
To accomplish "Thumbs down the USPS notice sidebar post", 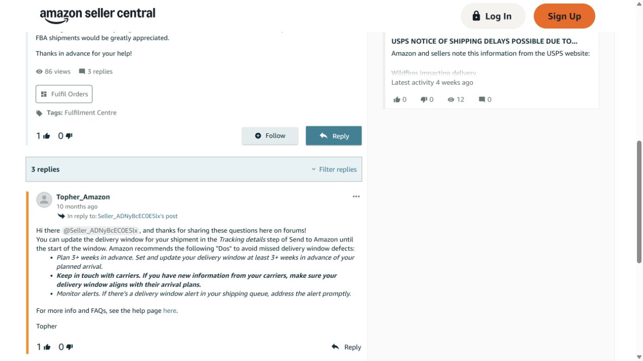I will (x=424, y=100).
